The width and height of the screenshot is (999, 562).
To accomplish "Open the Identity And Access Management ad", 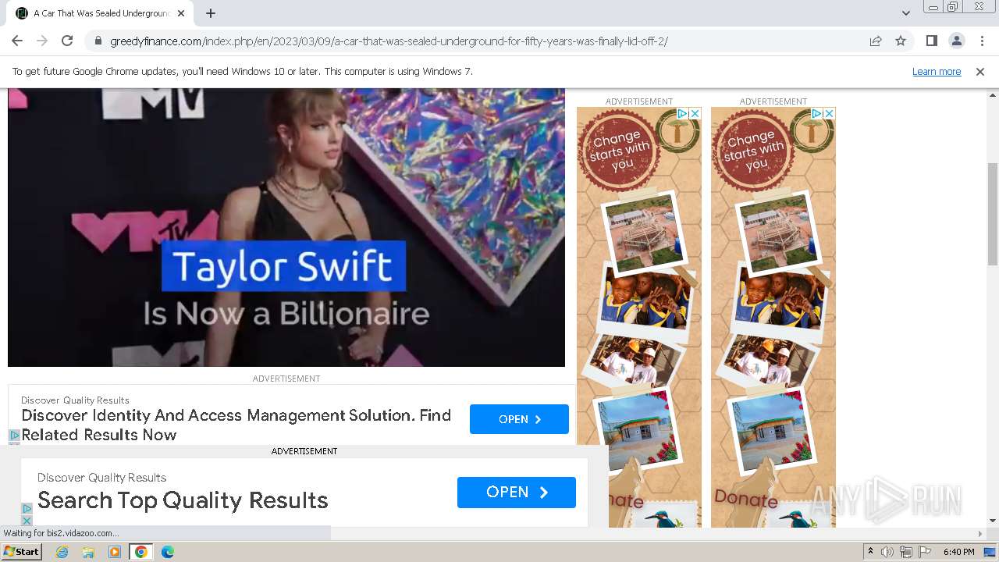I will coord(519,419).
